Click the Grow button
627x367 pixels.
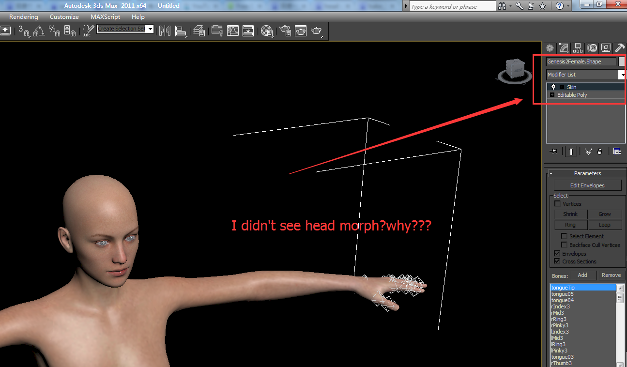pyautogui.click(x=605, y=214)
